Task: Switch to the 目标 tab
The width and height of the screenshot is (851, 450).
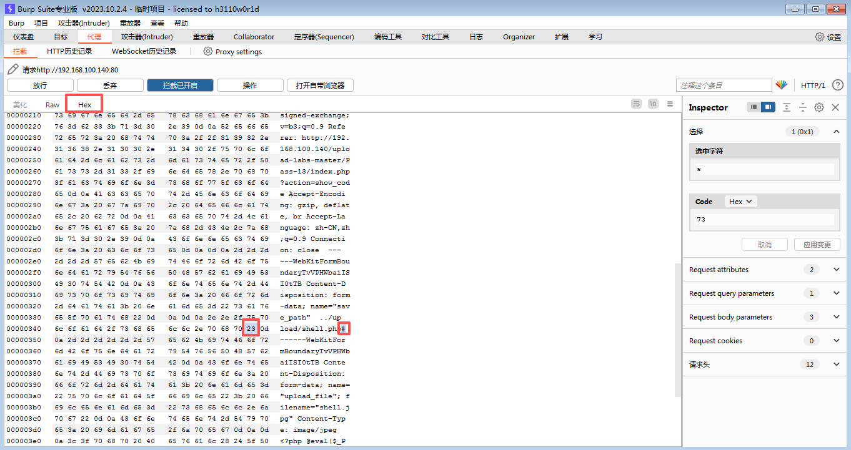Action: click(x=61, y=37)
